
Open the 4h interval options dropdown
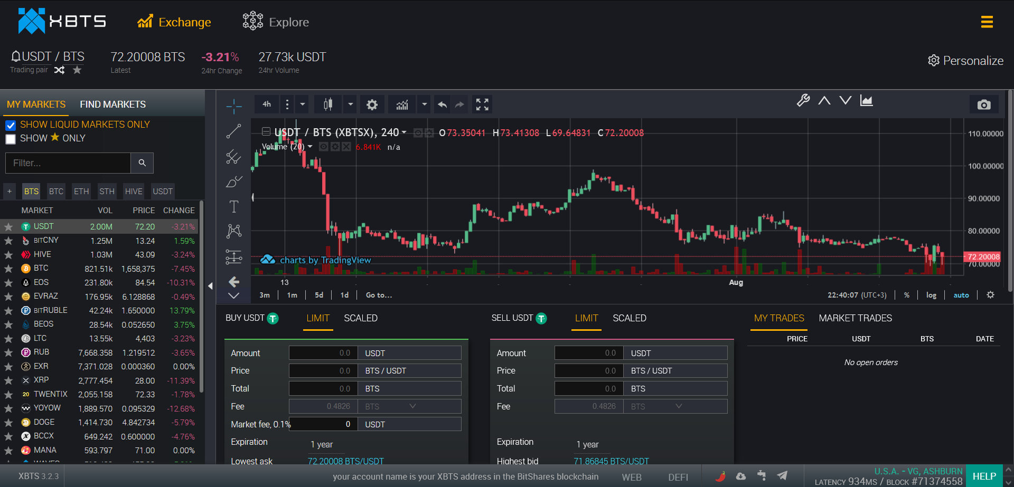tap(302, 104)
